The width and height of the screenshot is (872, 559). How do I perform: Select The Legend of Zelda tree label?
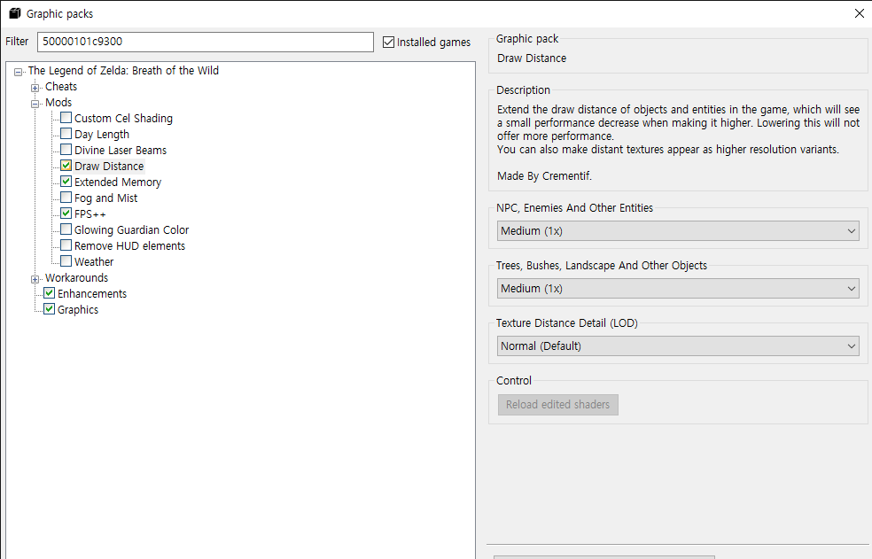point(123,71)
